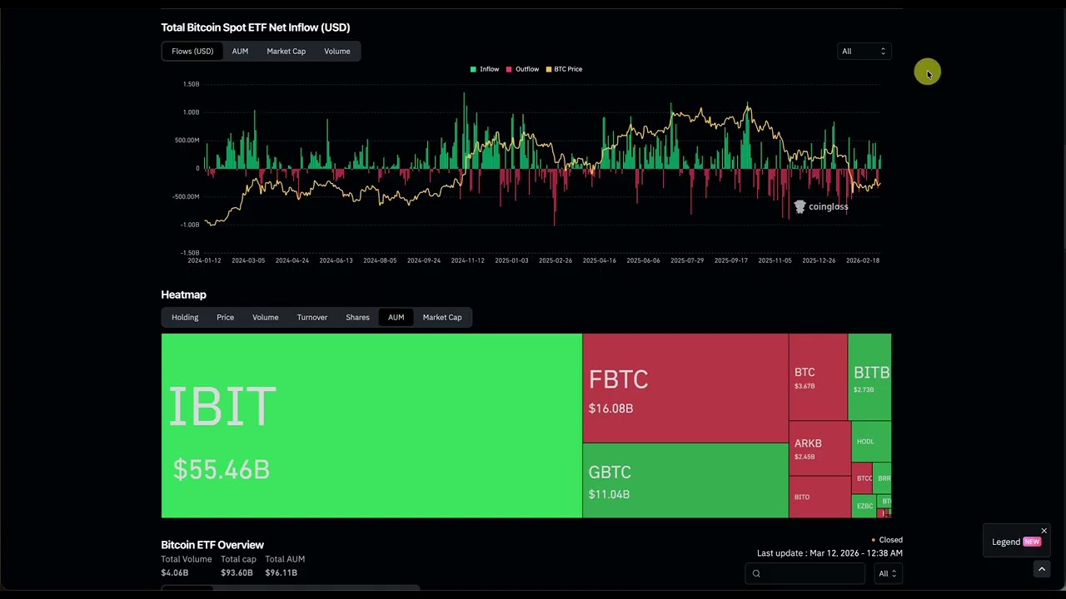This screenshot has height=599, width=1066.
Task: Select heatmap AUM tab
Action: pos(396,317)
